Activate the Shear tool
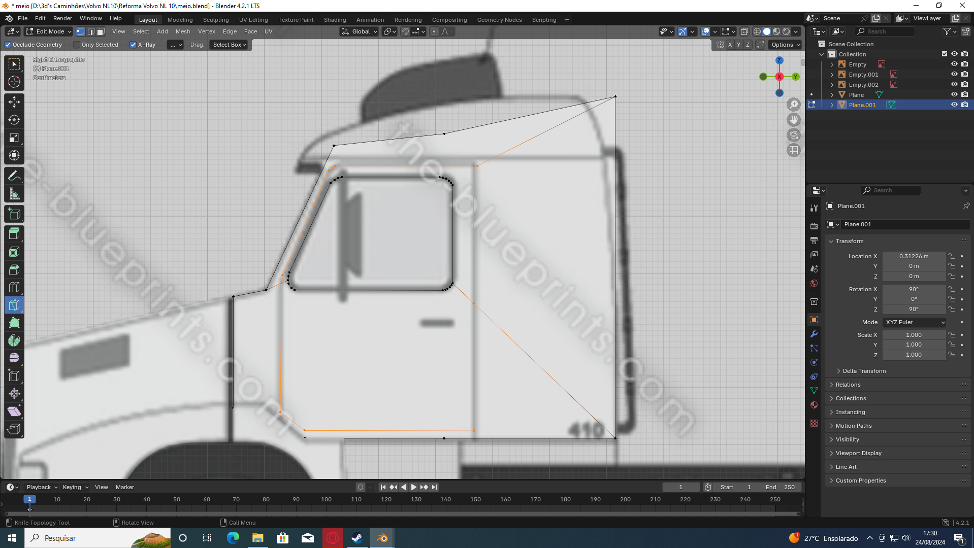The image size is (974, 548). pyautogui.click(x=14, y=412)
